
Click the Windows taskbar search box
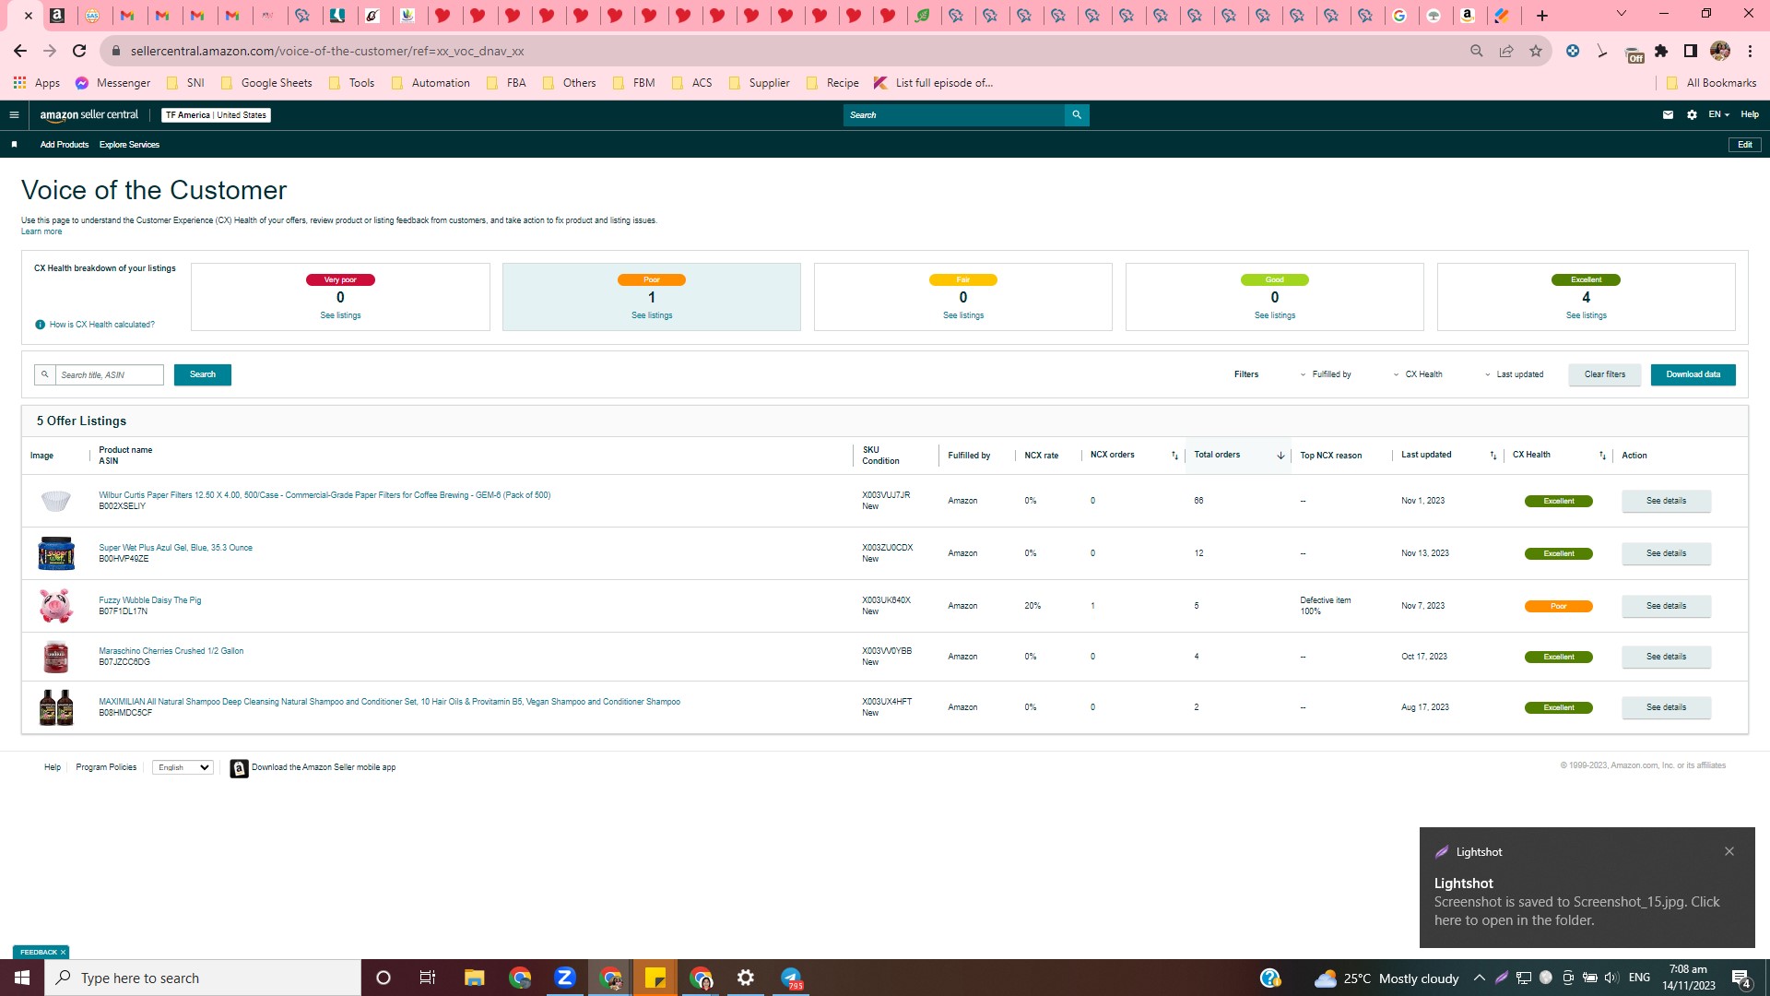pyautogui.click(x=203, y=978)
